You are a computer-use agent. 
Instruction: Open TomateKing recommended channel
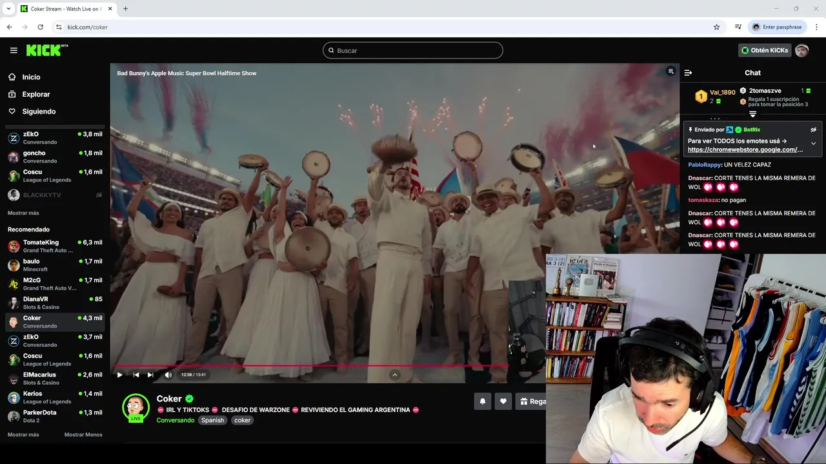(x=55, y=246)
